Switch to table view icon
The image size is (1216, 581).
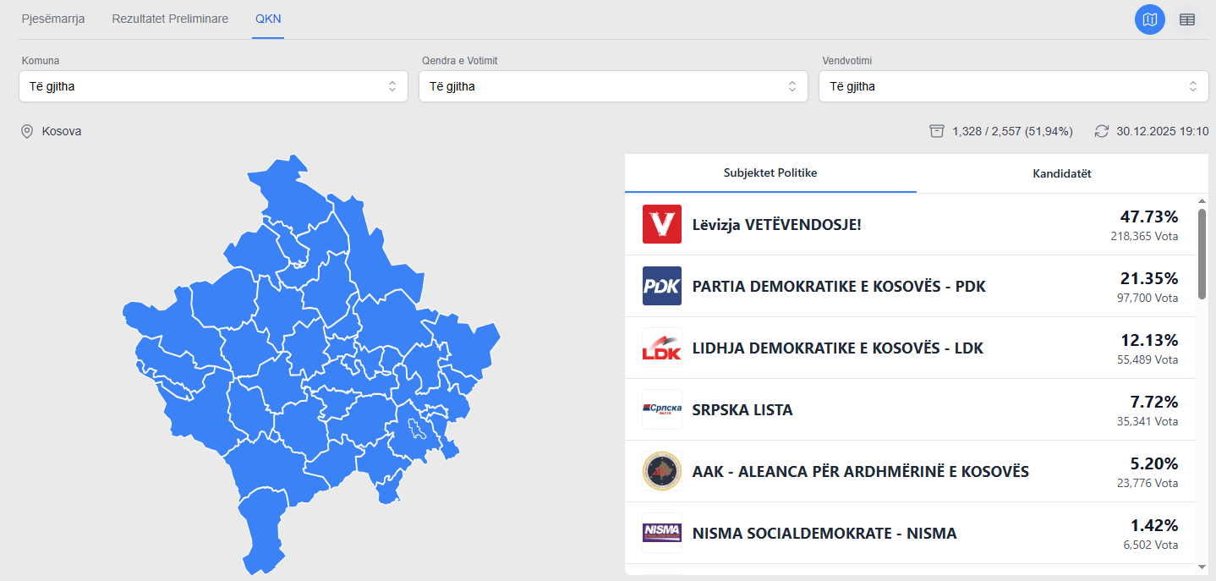tap(1187, 19)
